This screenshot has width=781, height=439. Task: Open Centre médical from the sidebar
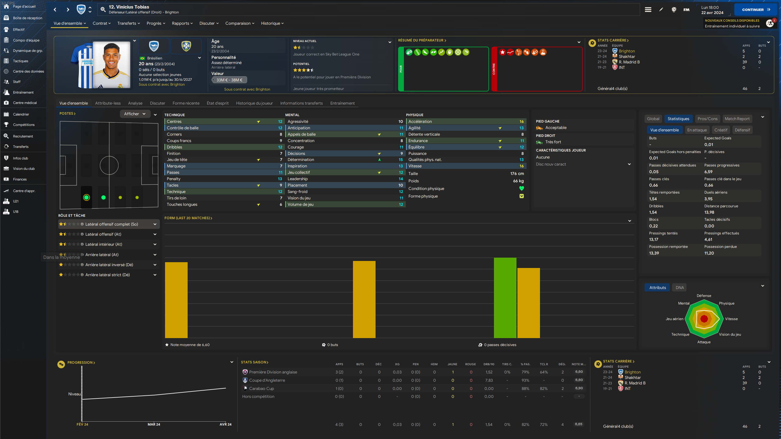tap(25, 103)
